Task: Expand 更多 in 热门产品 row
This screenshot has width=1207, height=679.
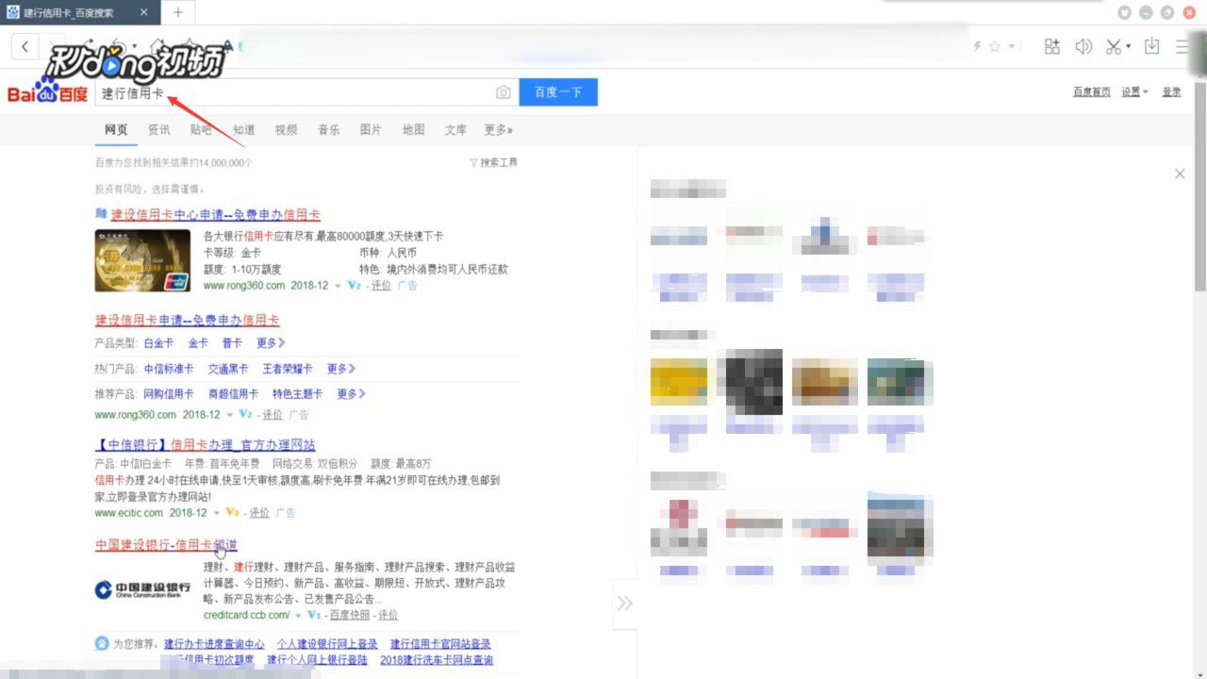Action: tap(341, 369)
